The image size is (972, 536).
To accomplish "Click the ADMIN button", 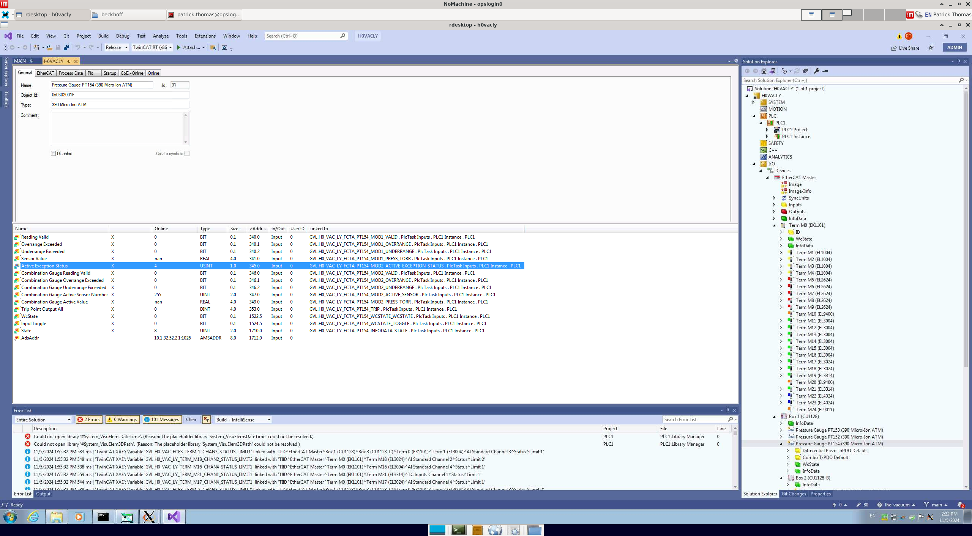I will tap(955, 47).
